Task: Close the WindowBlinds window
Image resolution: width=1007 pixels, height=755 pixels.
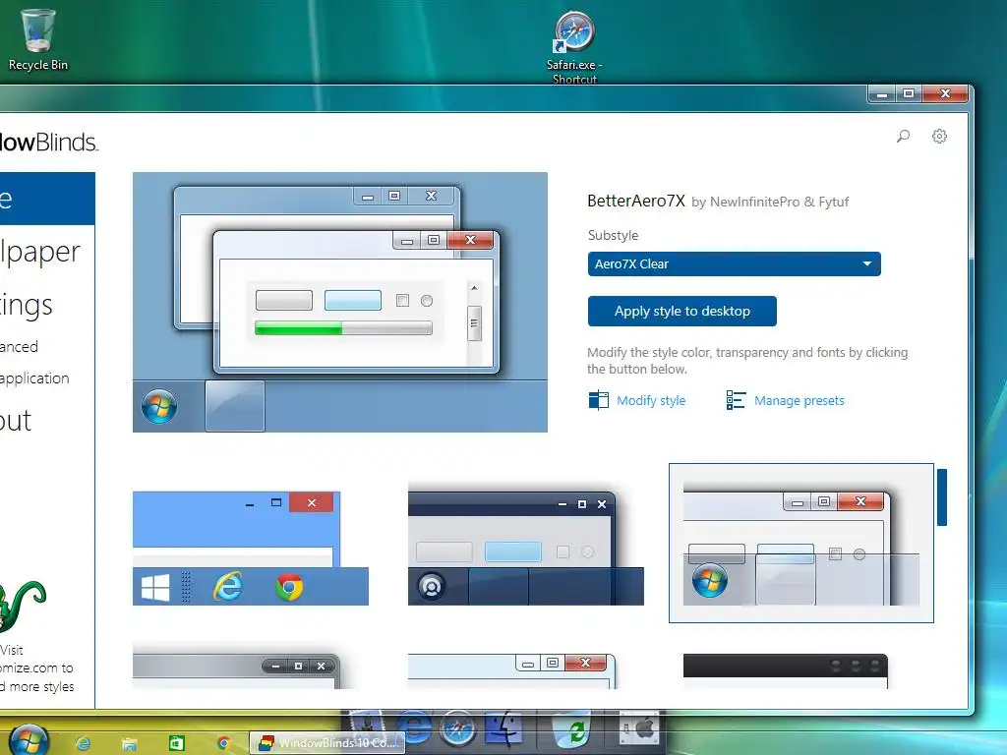Action: click(x=945, y=93)
